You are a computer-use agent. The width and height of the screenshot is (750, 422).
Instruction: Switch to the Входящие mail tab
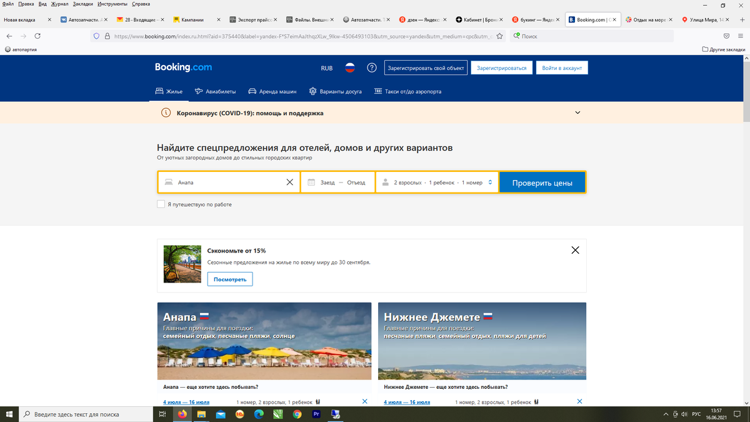pyautogui.click(x=140, y=19)
